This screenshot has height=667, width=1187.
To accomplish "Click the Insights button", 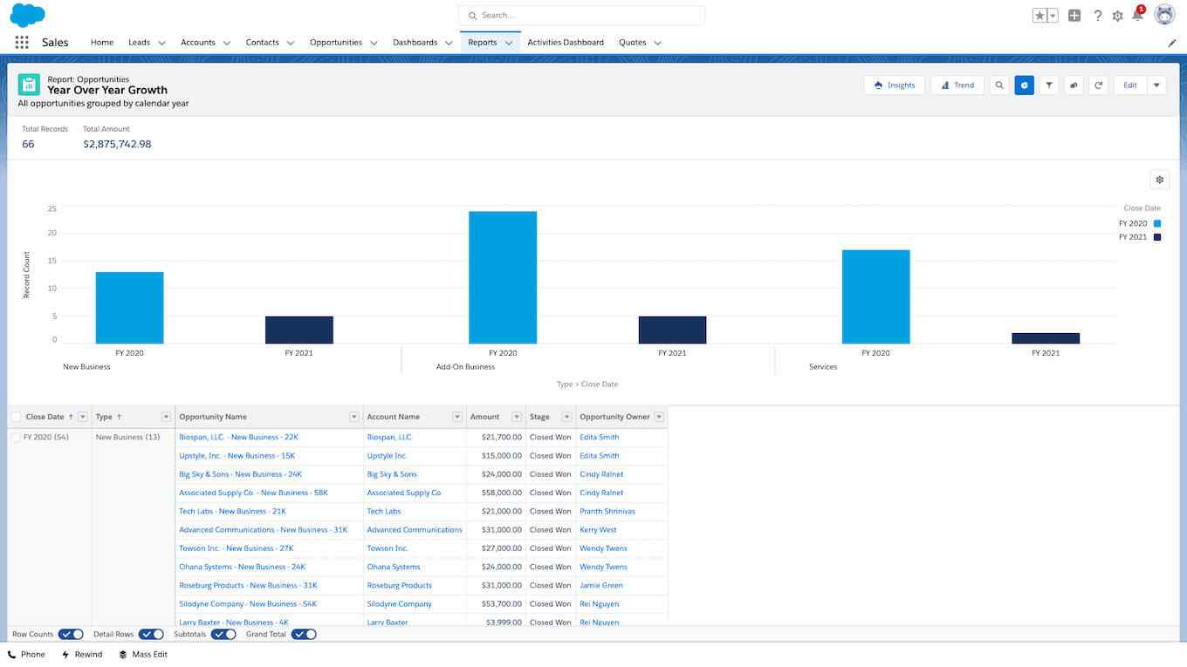I will (x=895, y=85).
